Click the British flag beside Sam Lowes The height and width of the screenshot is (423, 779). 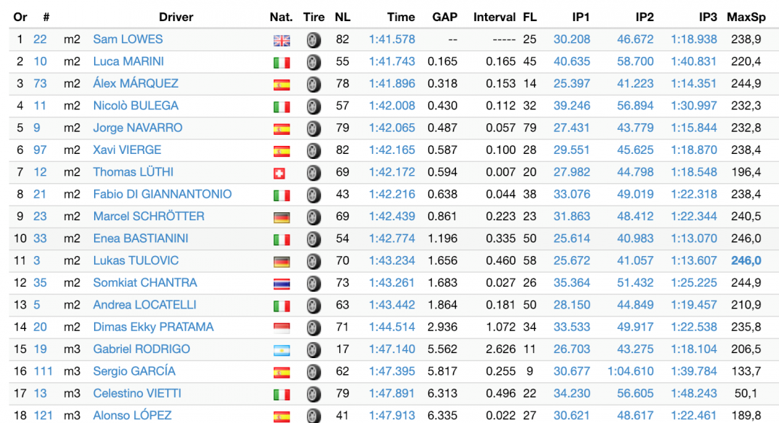click(281, 41)
